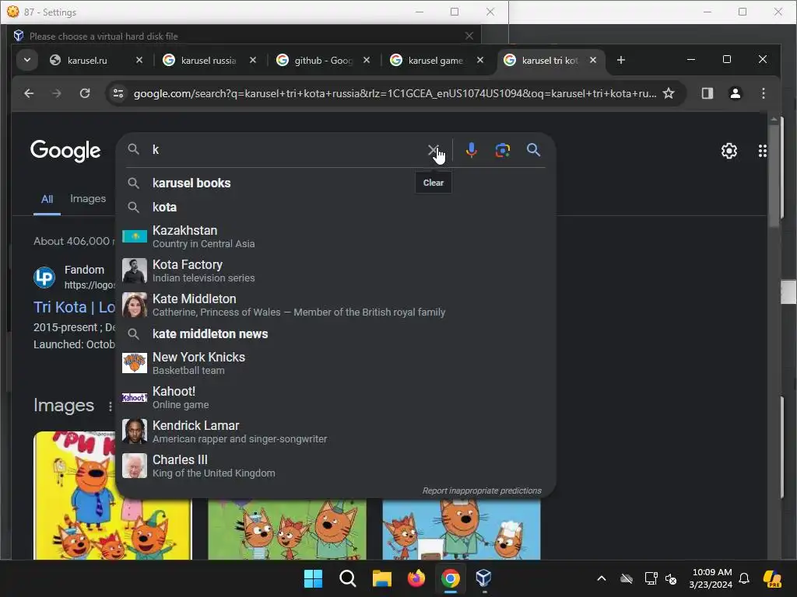This screenshot has width=797, height=597.
Task: Select the All results tab
Action: tap(47, 199)
